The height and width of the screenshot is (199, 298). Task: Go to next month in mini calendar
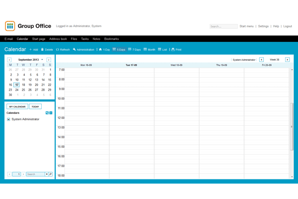coord(49,60)
